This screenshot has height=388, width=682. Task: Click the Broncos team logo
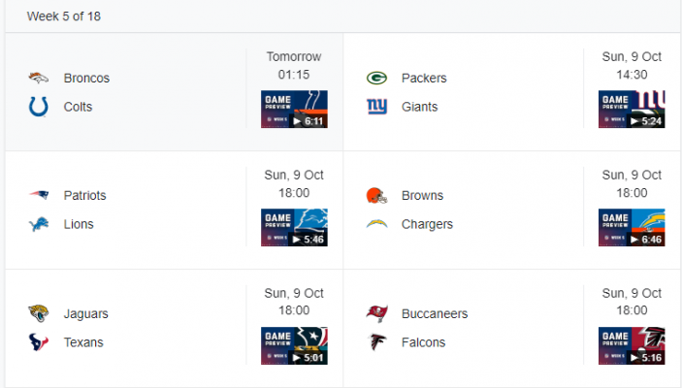(x=38, y=78)
